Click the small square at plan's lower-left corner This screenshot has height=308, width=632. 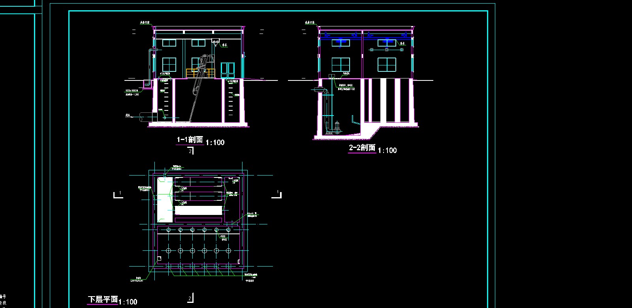point(159,259)
